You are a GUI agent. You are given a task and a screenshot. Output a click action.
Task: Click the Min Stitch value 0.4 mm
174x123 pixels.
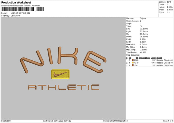143,47
